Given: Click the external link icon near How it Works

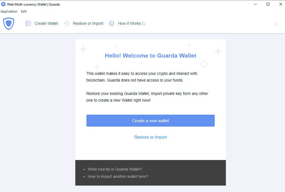Looking at the screenshot, I should [x=144, y=24].
